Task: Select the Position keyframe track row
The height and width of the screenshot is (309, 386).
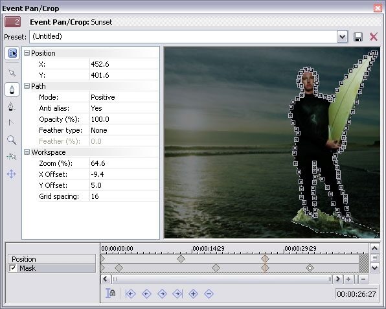Action: pos(52,259)
